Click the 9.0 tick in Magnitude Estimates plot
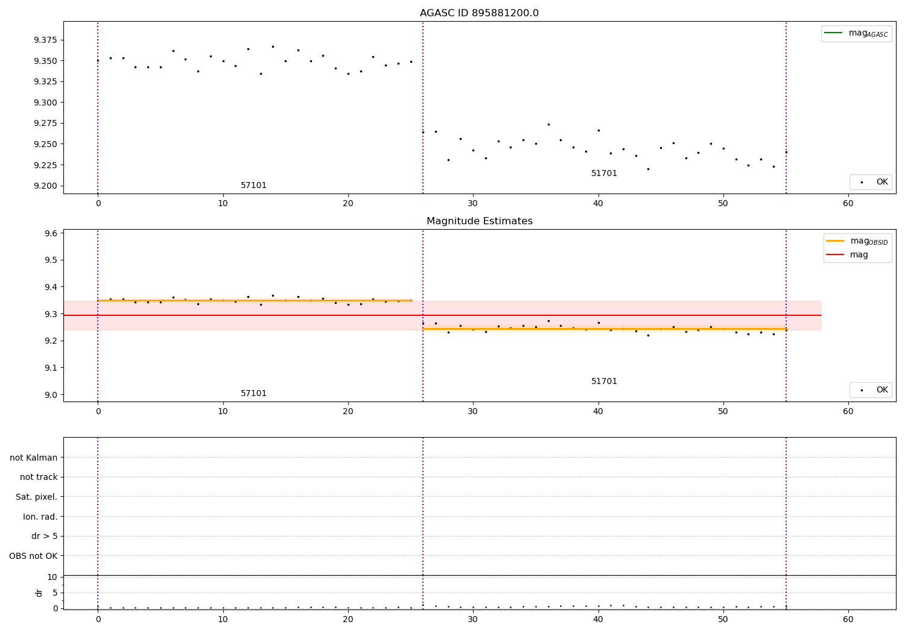This screenshot has width=905, height=633. pyautogui.click(x=51, y=395)
